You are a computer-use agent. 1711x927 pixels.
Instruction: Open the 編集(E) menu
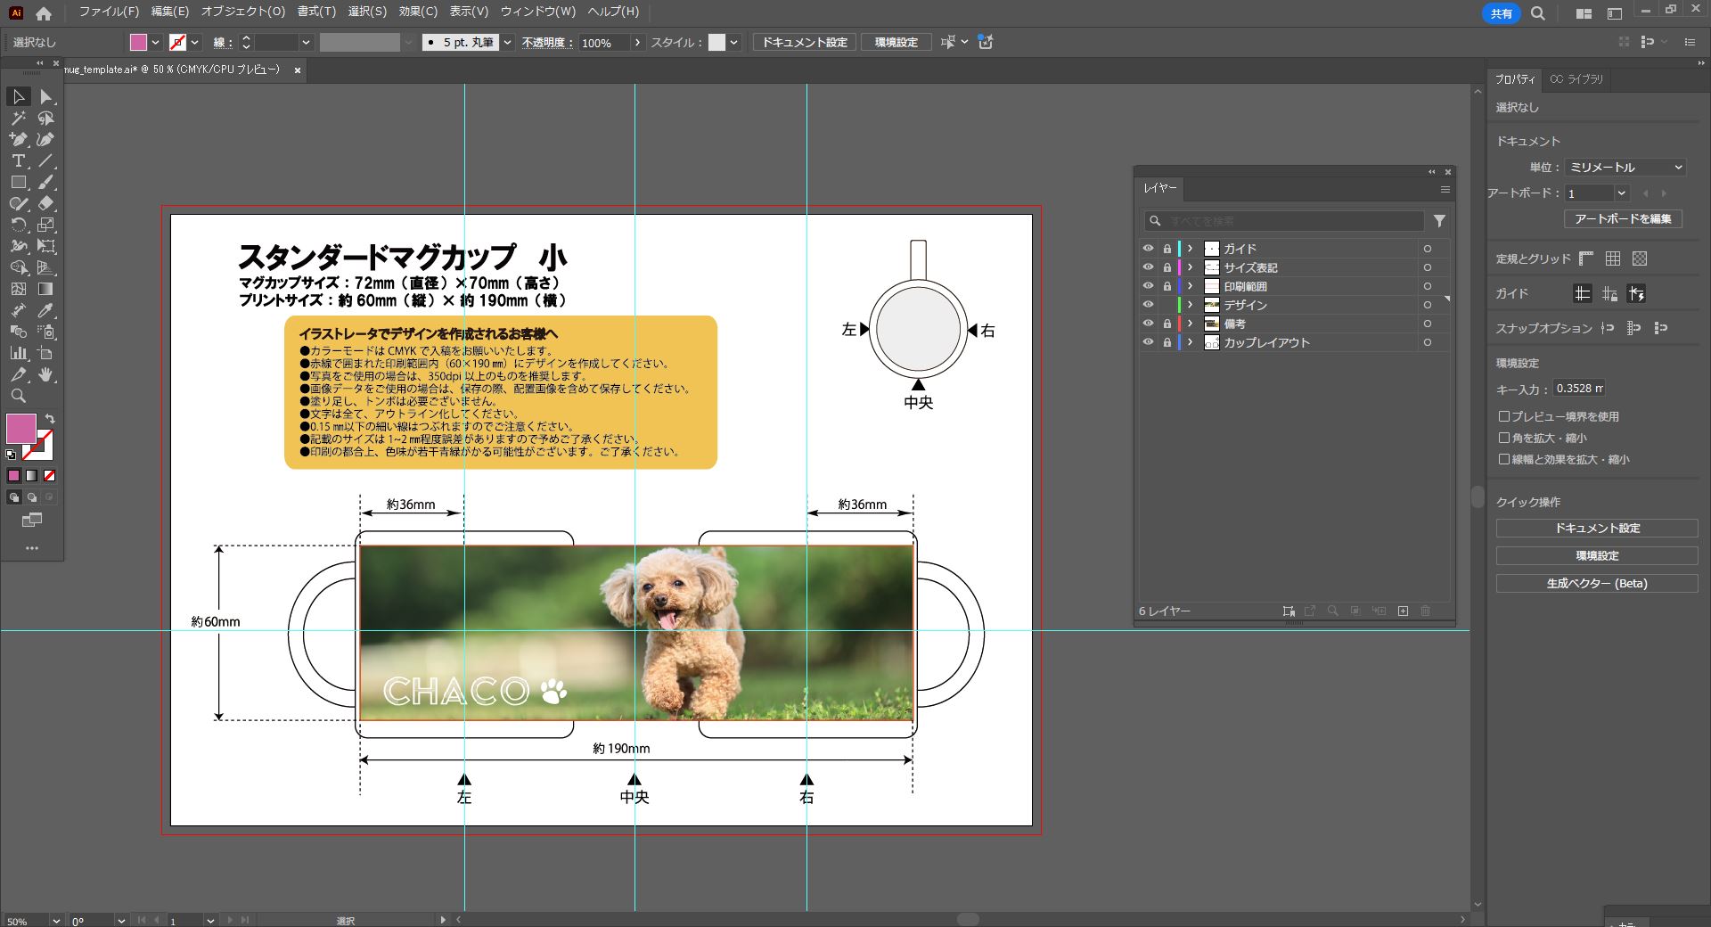[170, 12]
